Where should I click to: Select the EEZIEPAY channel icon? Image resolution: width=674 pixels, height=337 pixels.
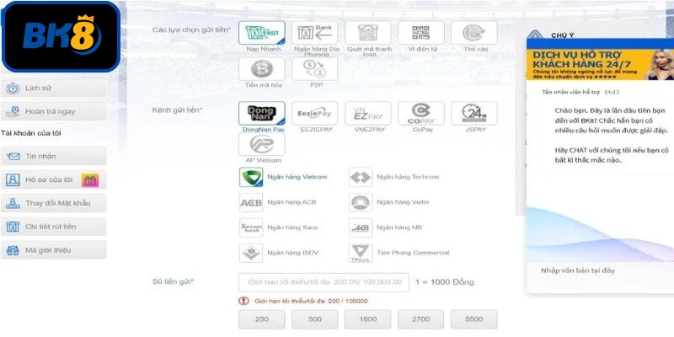(314, 113)
